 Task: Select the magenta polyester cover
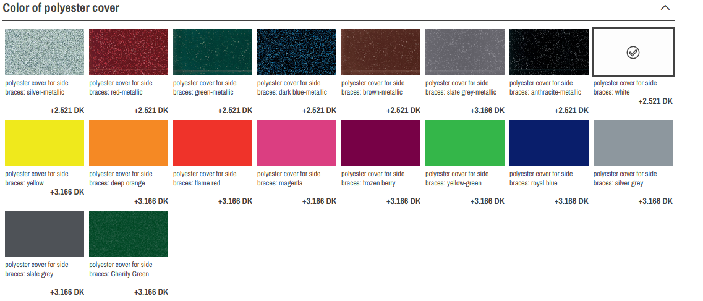297,143
